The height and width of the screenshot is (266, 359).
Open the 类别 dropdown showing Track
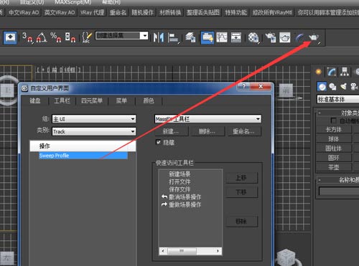94,131
